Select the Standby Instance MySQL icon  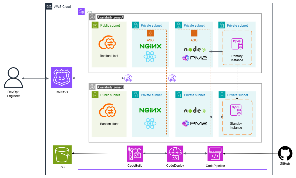(x=236, y=110)
